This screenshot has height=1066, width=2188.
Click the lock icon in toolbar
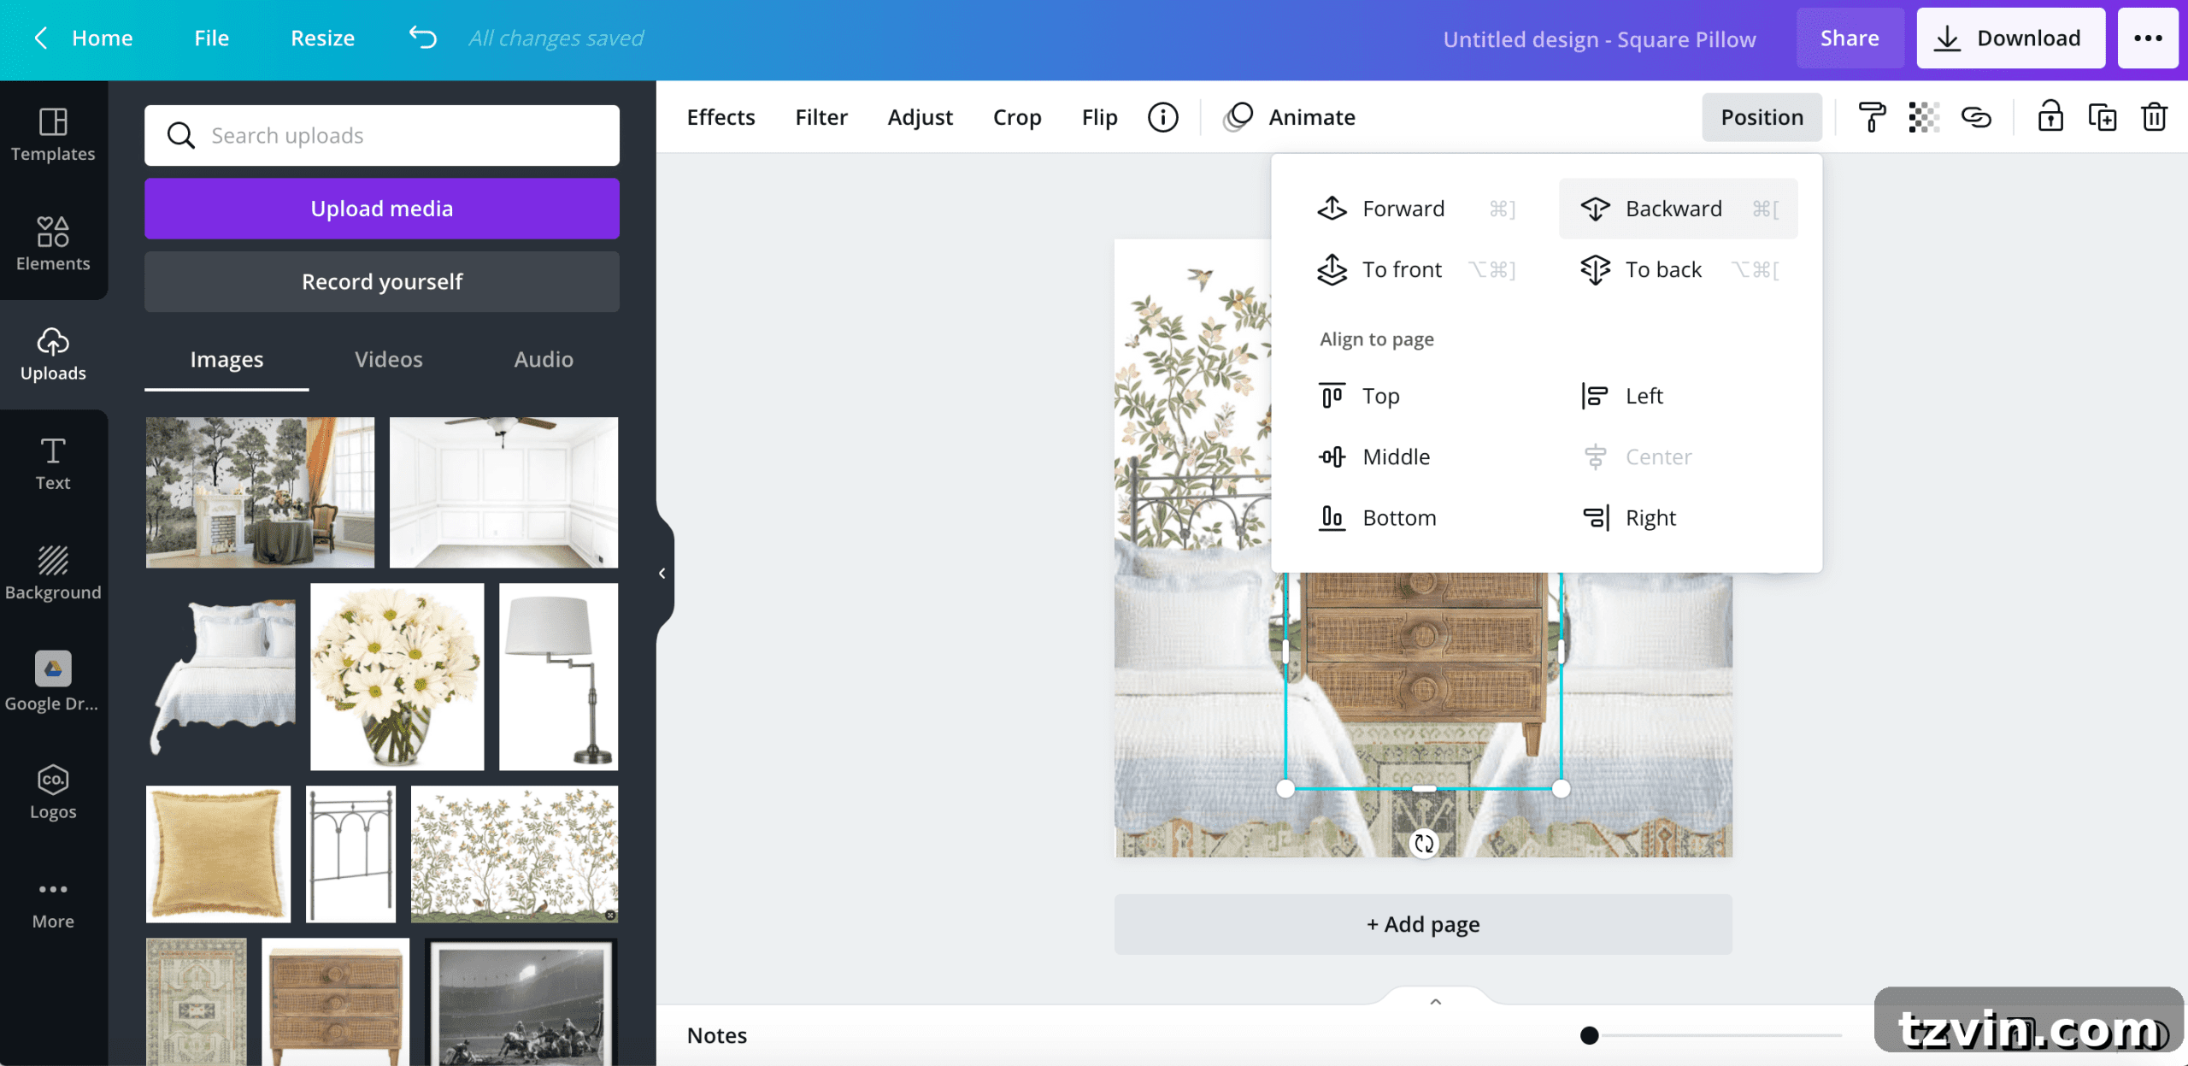click(x=2050, y=117)
